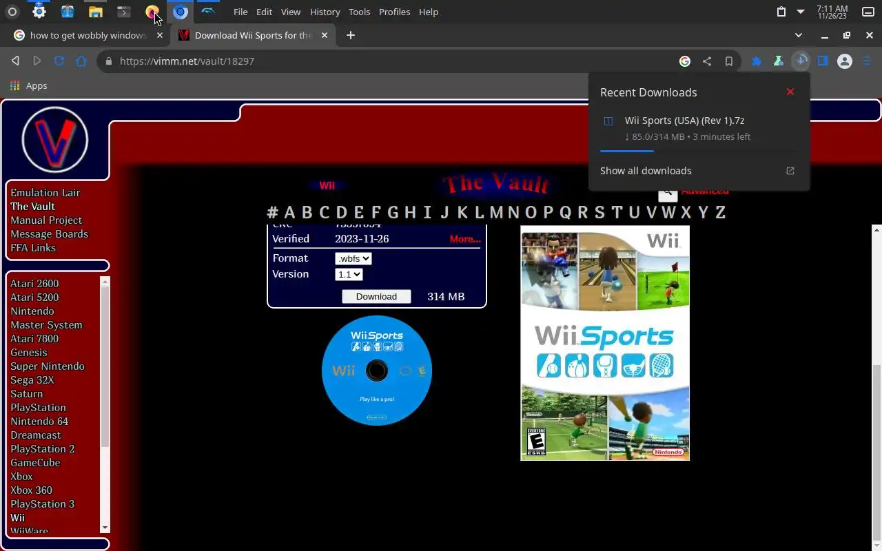The width and height of the screenshot is (882, 551).
Task: Open external link icon beside Show all downloads
Action: coord(790,171)
